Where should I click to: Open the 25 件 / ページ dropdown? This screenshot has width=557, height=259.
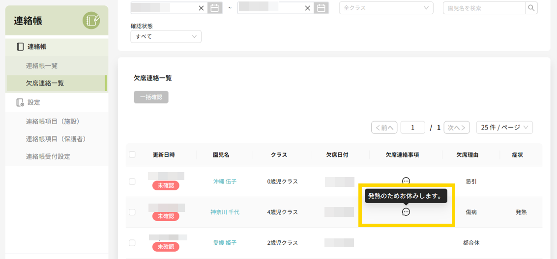(x=504, y=128)
